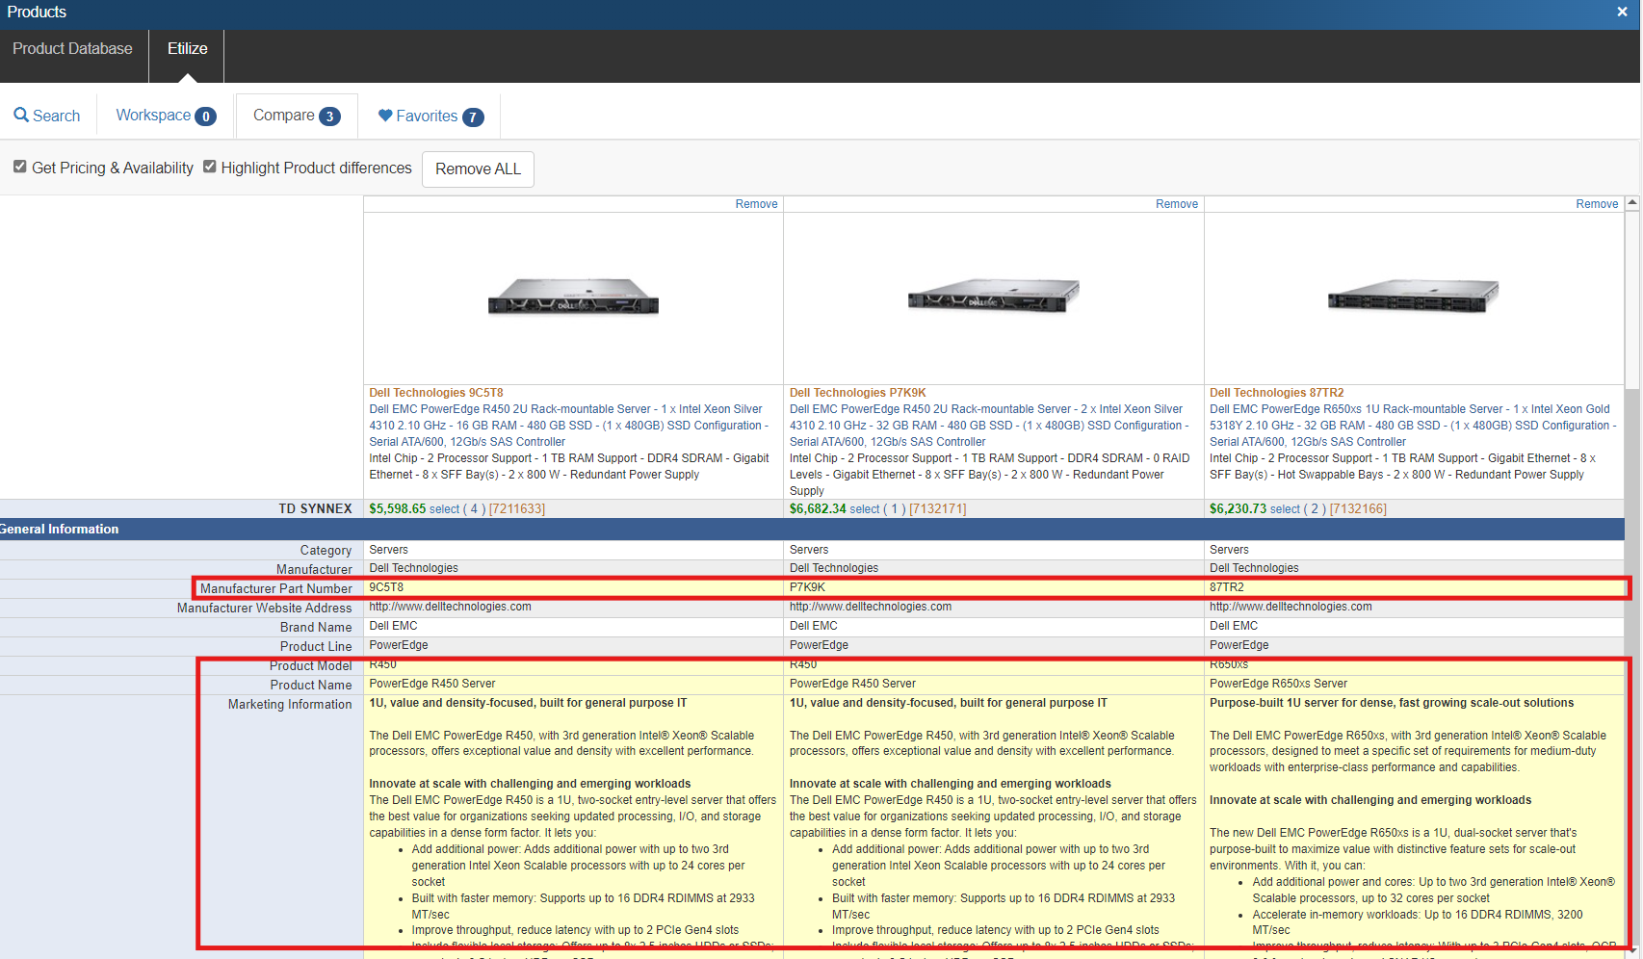Click the scrollbar up arrow

coord(1631,203)
